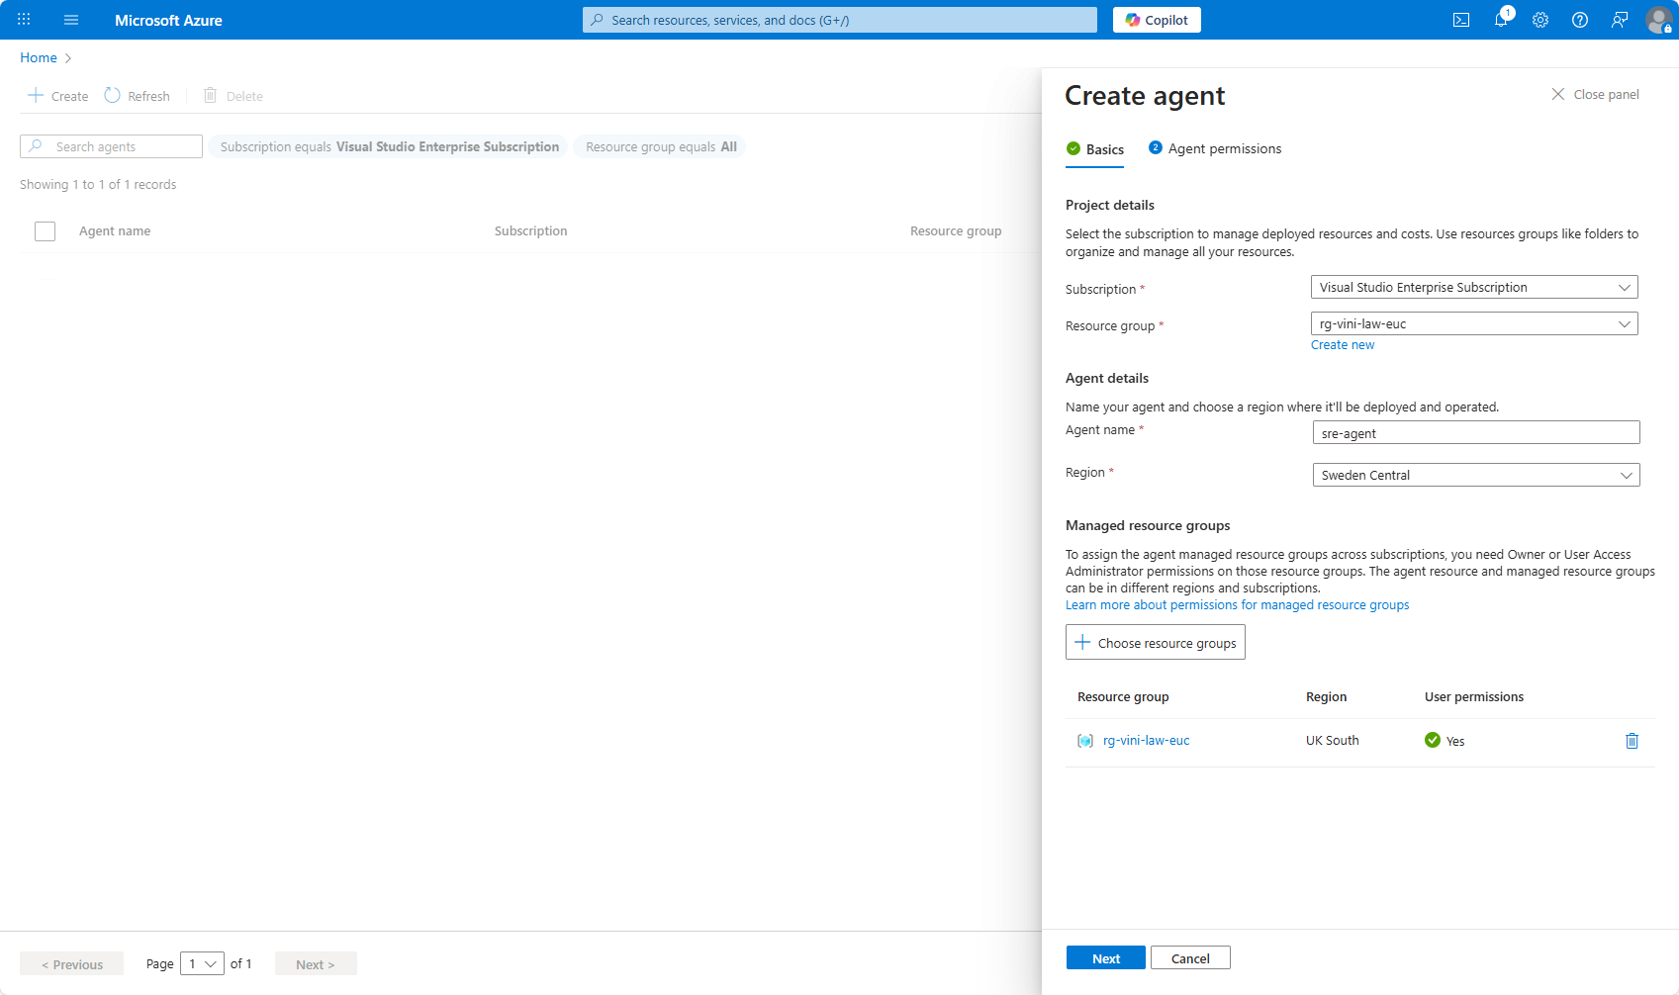Expand the Resource group dropdown
The width and height of the screenshot is (1679, 995).
[1473, 324]
